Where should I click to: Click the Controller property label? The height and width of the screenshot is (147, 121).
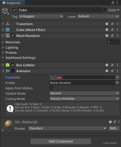coord(13,78)
